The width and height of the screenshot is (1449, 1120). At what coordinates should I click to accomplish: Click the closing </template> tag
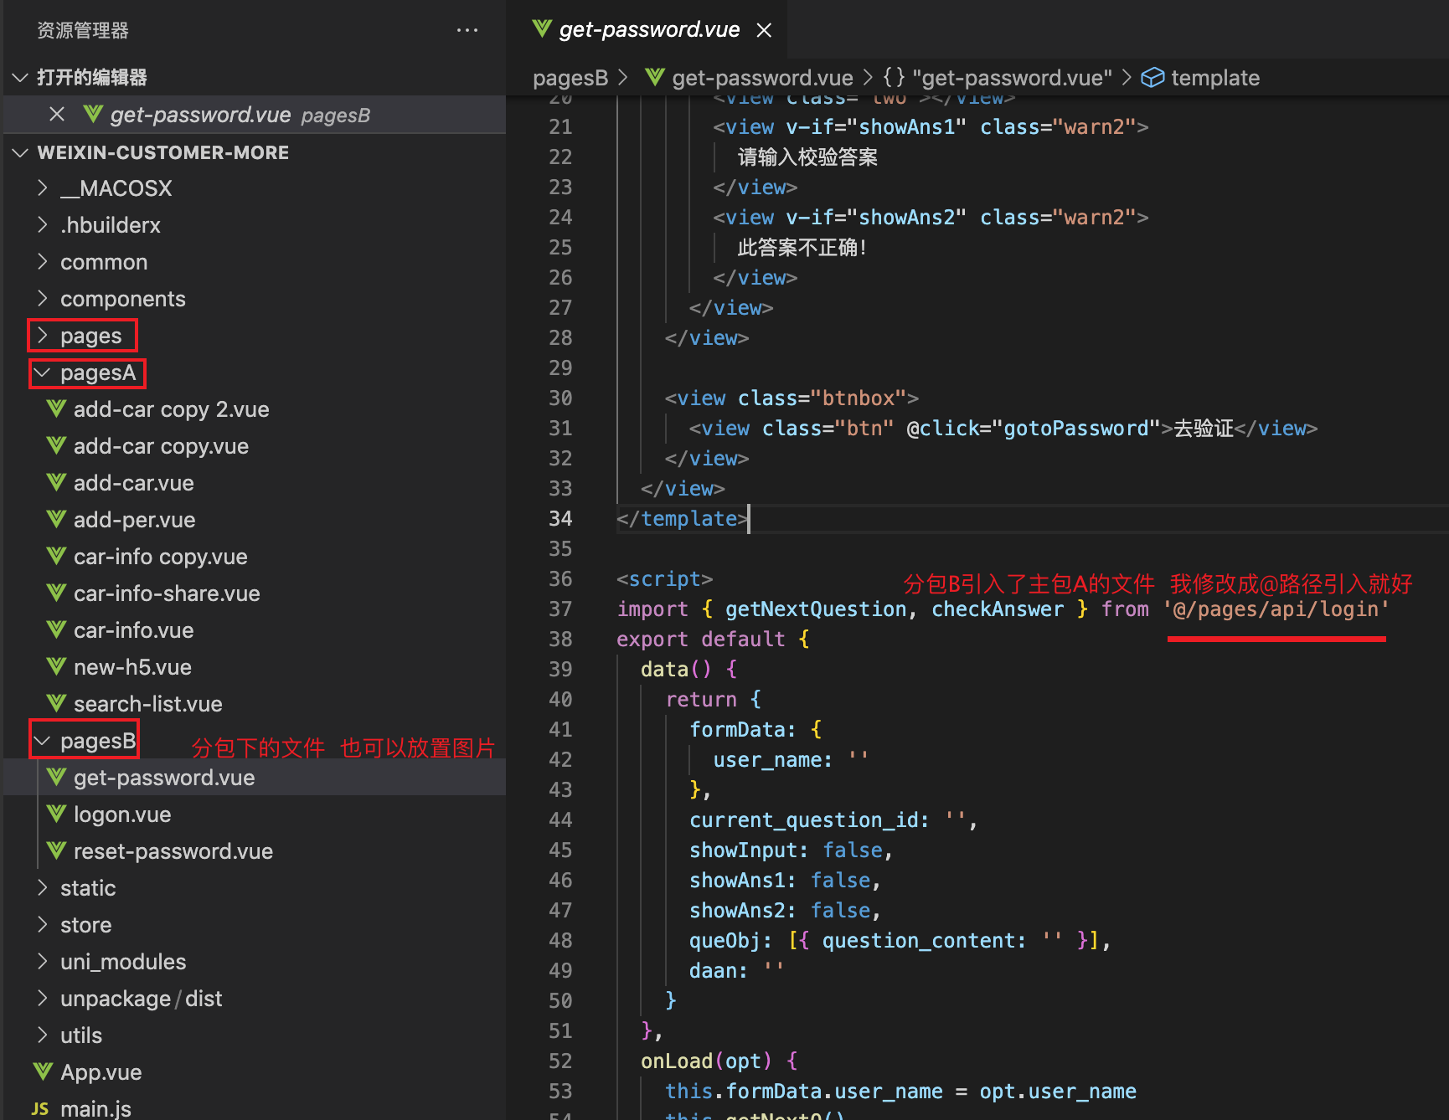pos(682,519)
